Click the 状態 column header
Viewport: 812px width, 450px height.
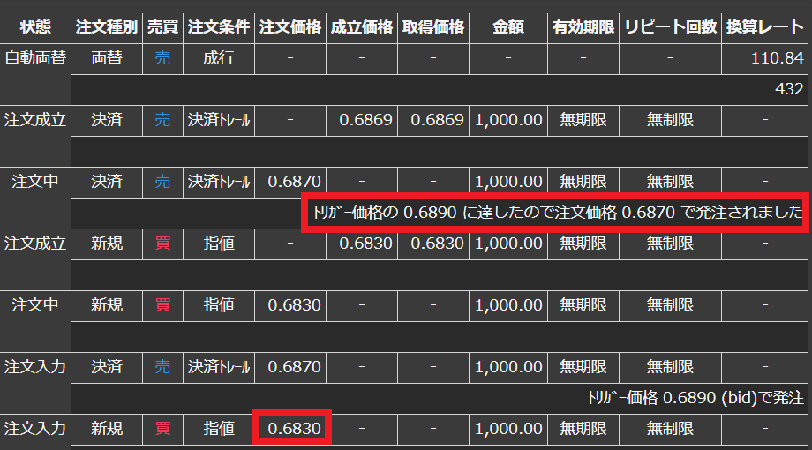coord(35,27)
